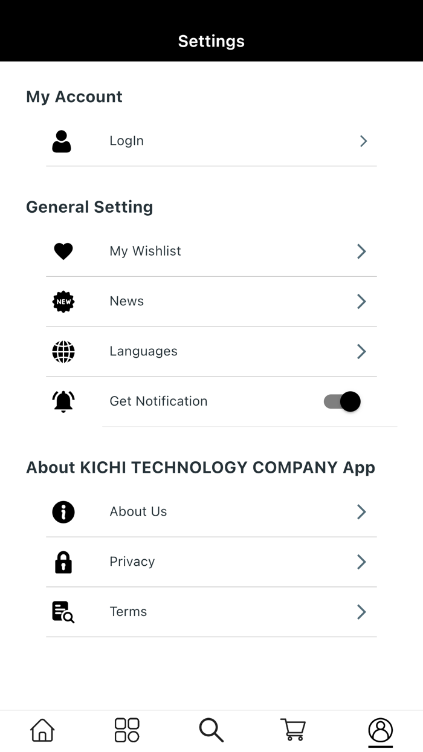The width and height of the screenshot is (423, 752).
Task: Expand the Languages row via its chevron
Action: 361,351
